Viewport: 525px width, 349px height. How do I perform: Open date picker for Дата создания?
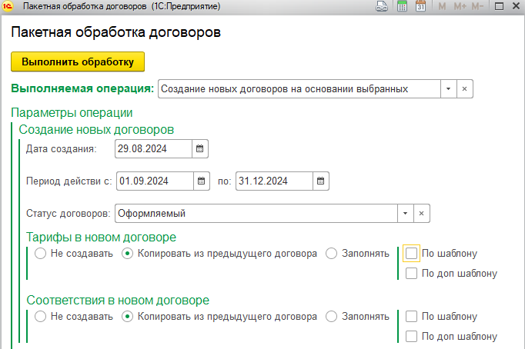pyautogui.click(x=200, y=148)
